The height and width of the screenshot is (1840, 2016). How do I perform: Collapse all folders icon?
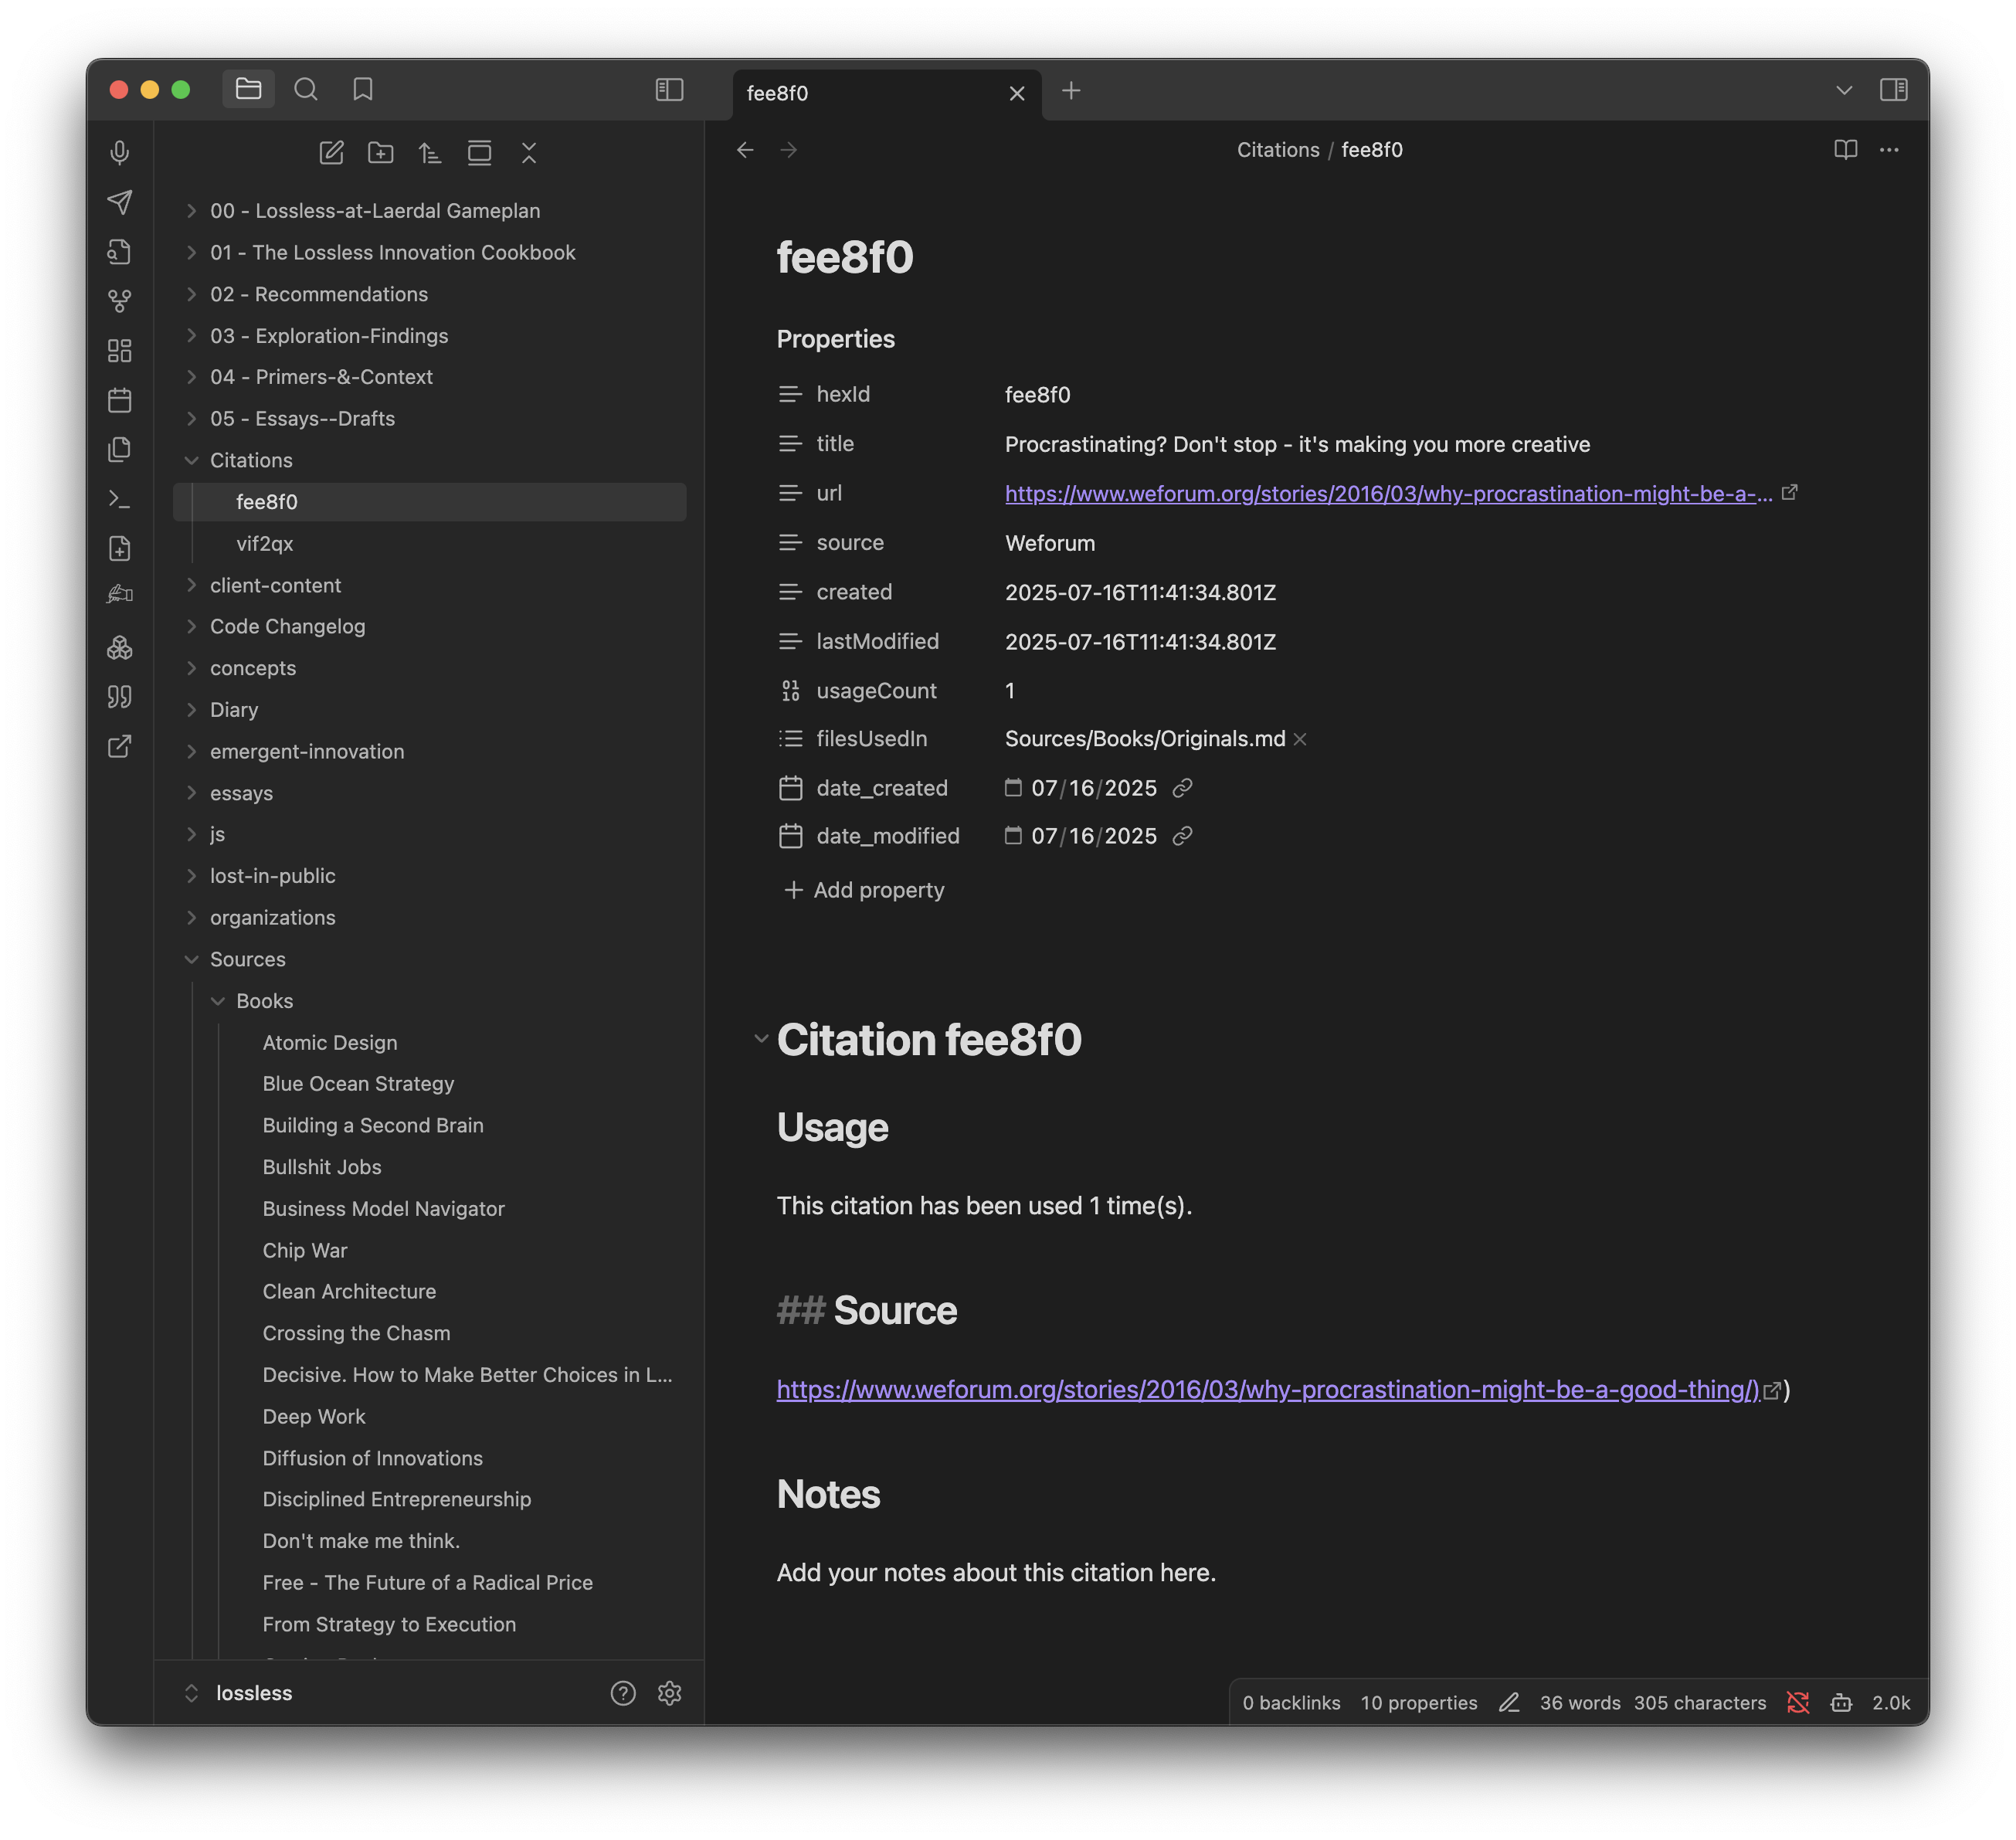coord(529,153)
